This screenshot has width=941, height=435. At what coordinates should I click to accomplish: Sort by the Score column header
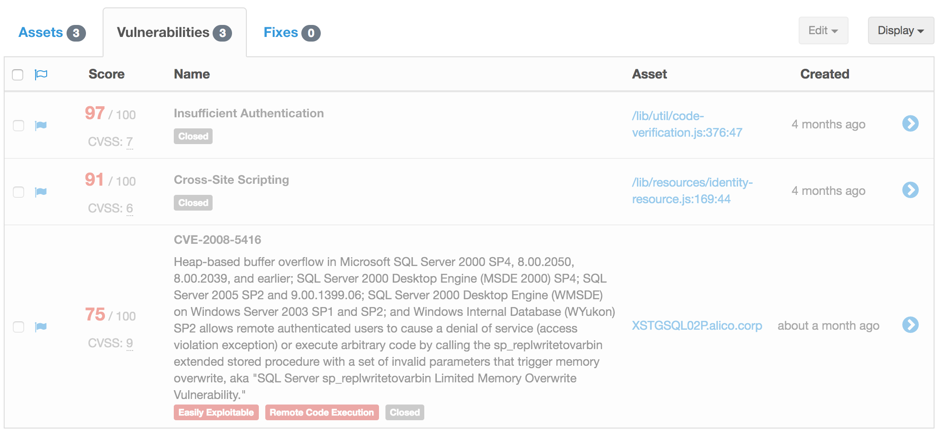tap(106, 74)
